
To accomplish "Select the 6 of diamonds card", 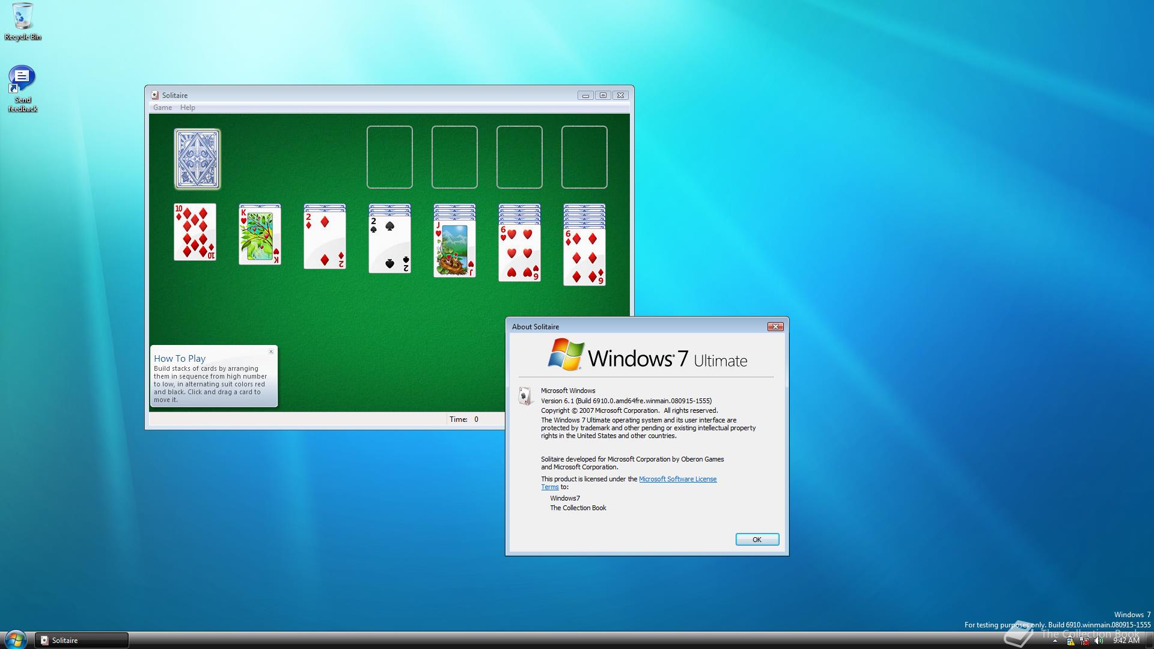I will tap(584, 257).
